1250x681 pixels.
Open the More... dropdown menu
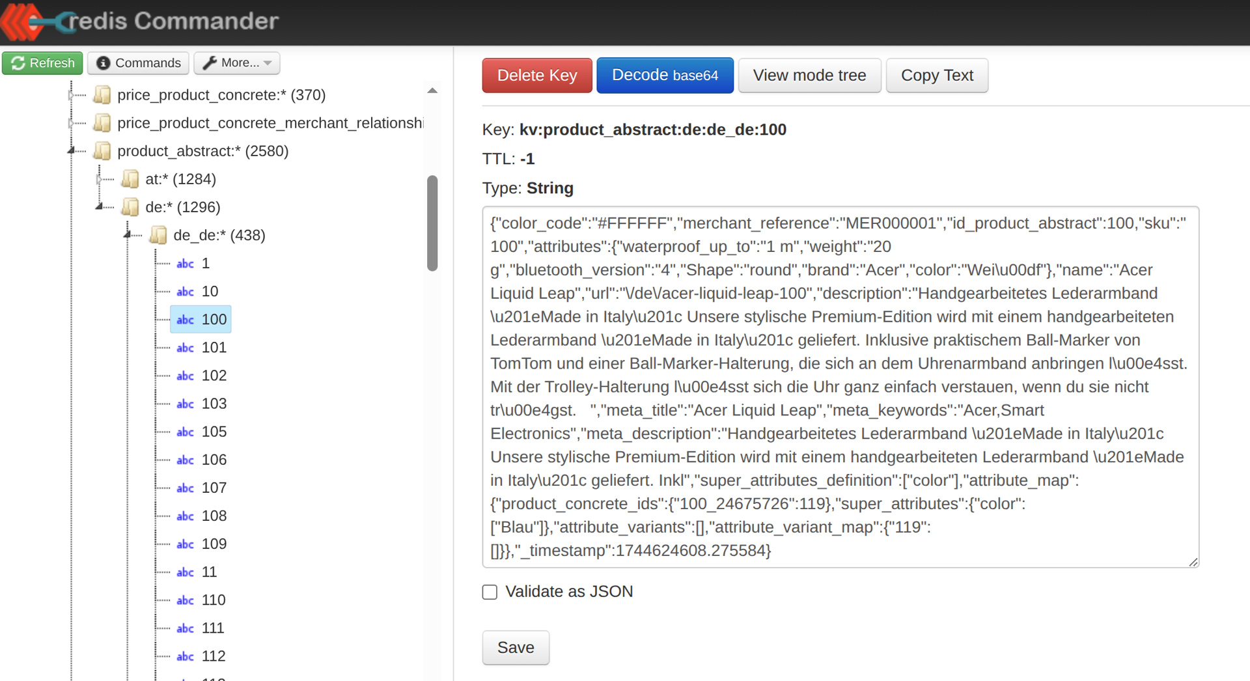[237, 63]
